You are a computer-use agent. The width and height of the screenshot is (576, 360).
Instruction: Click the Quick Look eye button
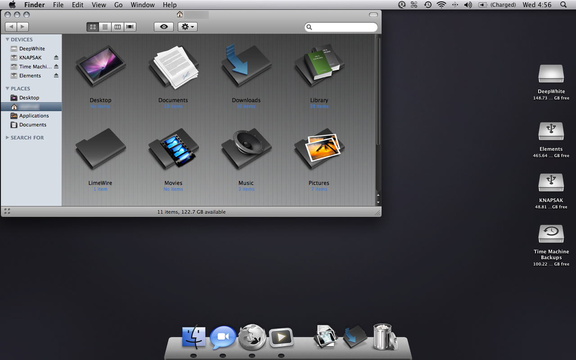[x=164, y=27]
